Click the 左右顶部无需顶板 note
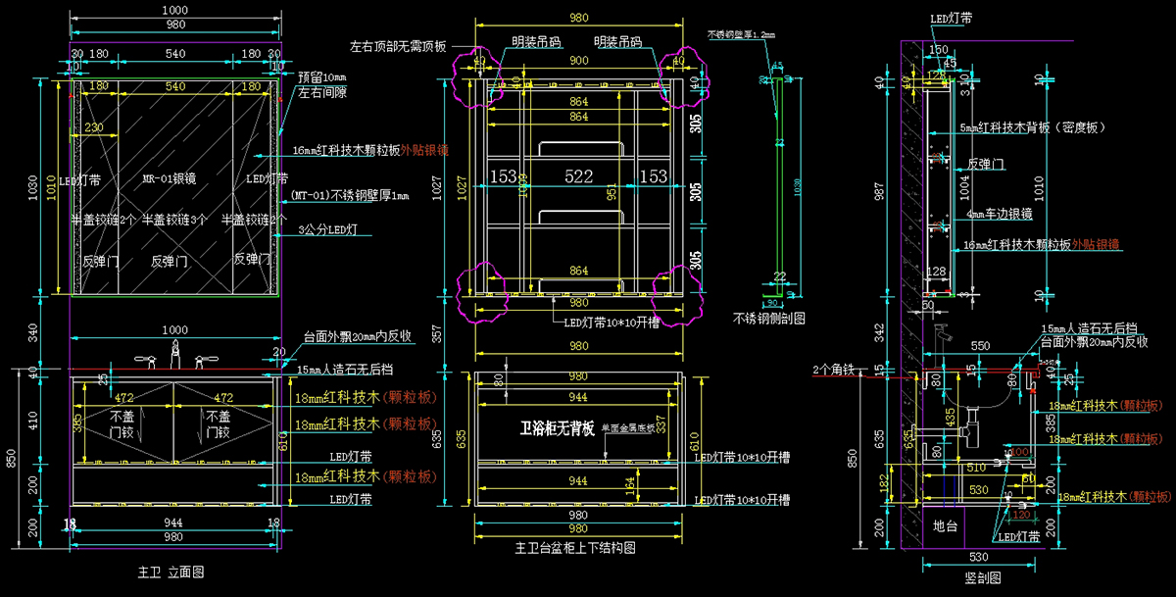 pos(398,46)
